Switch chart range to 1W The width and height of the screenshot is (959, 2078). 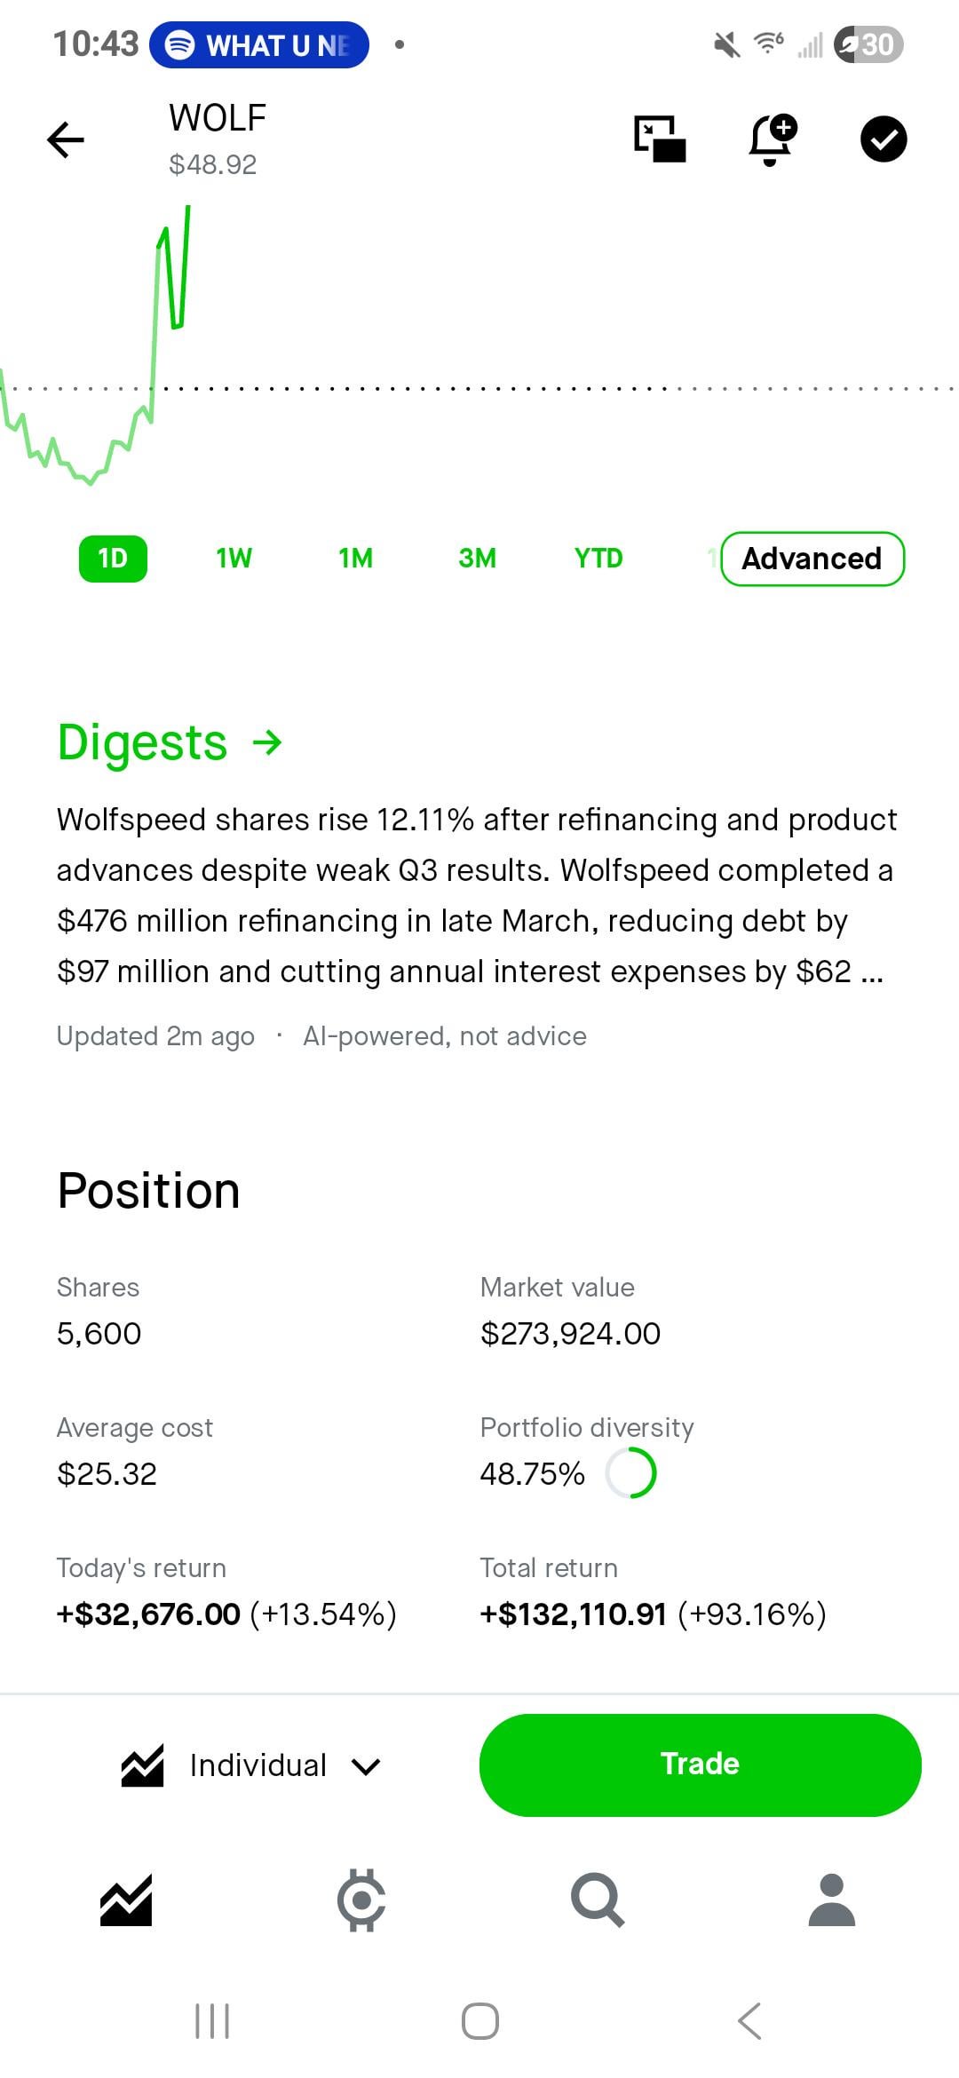coord(234,559)
